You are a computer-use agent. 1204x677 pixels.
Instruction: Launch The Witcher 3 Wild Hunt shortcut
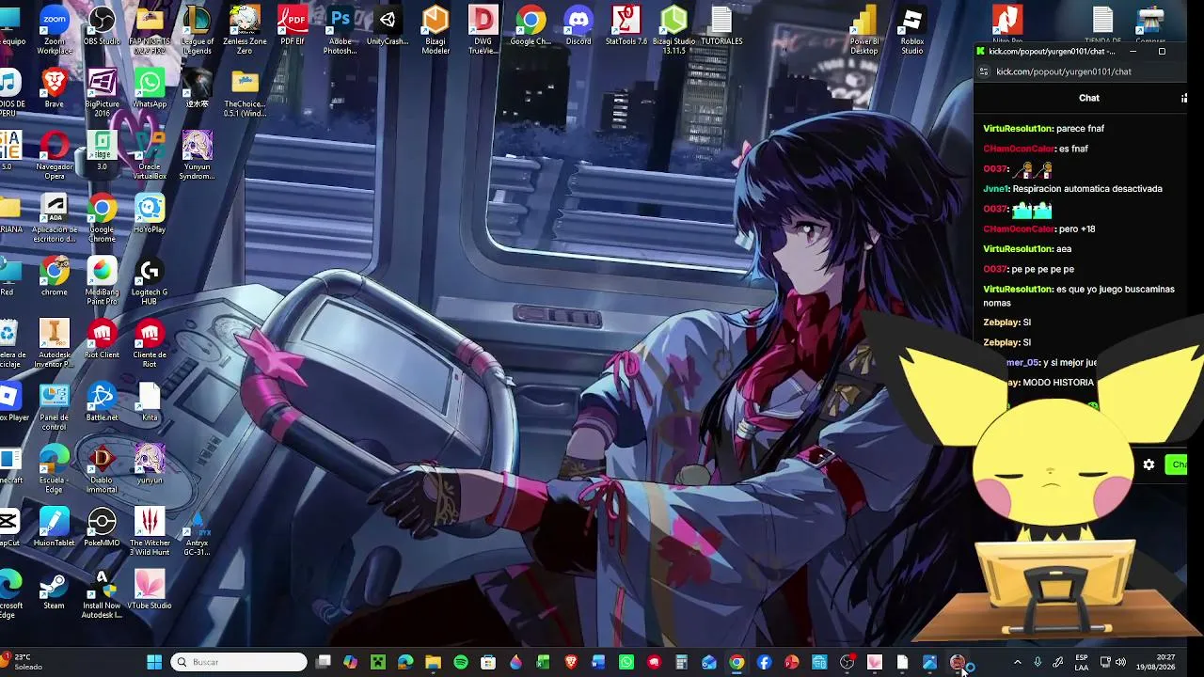150,532
